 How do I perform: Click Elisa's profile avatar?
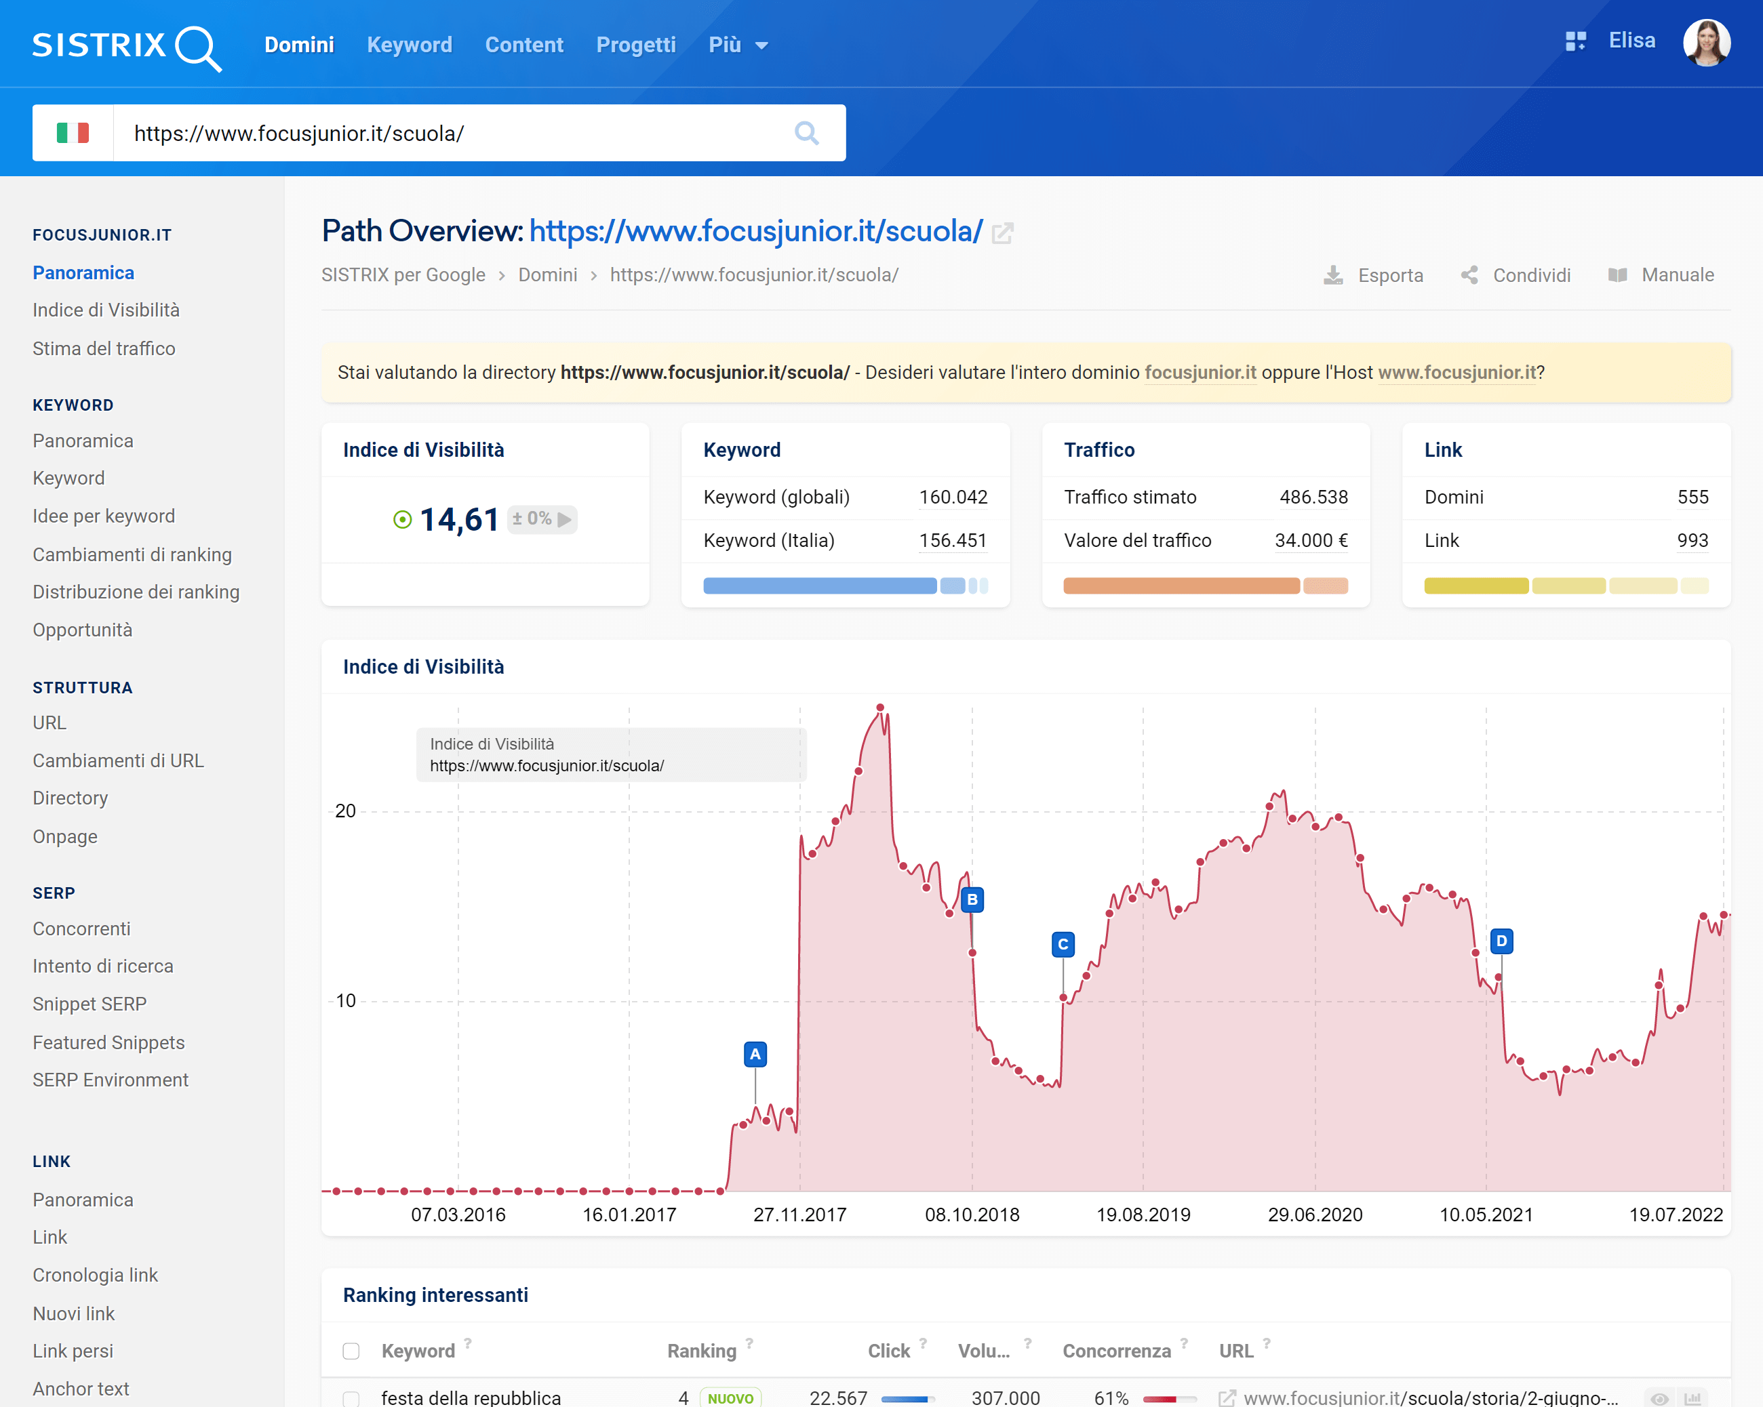tap(1706, 43)
